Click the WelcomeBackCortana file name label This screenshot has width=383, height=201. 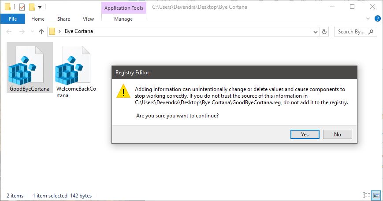[x=76, y=92]
